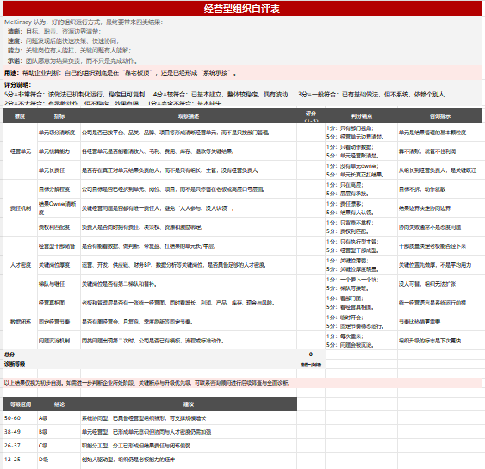The width and height of the screenshot is (485, 469).
Task: Click the total score value 0
Action: coord(311,355)
